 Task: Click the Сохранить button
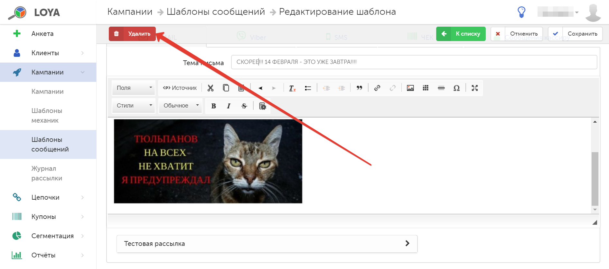[576, 34]
